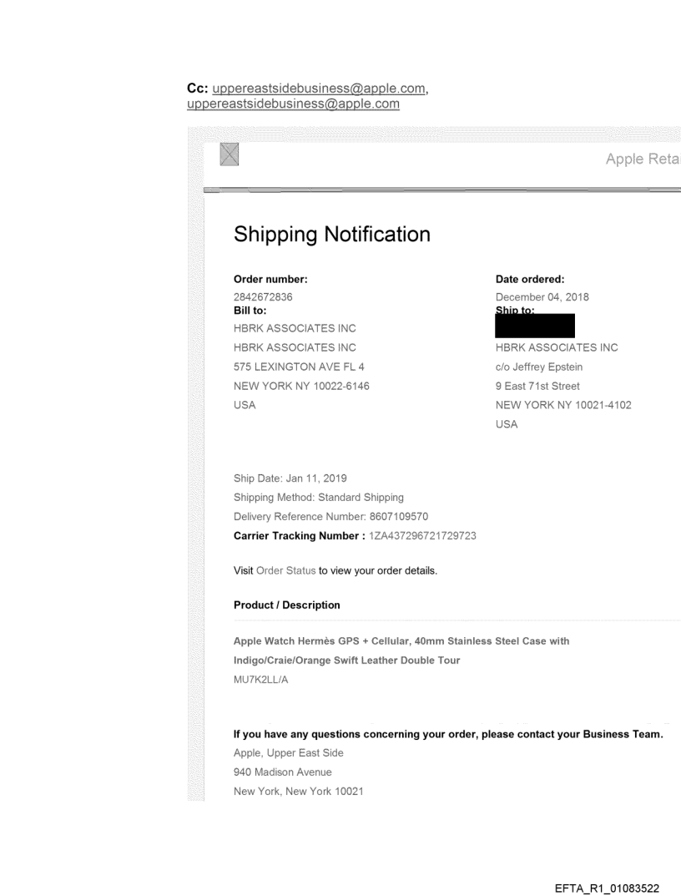Open the Apple Watch Hermès product title
681x896 pixels.
pos(401,641)
